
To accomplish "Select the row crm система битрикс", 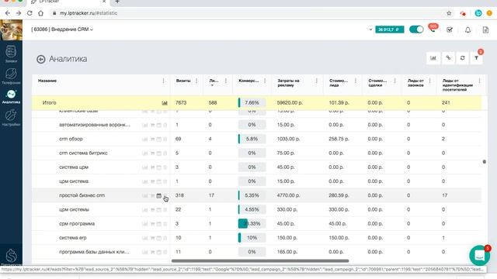I will pyautogui.click(x=257, y=153).
